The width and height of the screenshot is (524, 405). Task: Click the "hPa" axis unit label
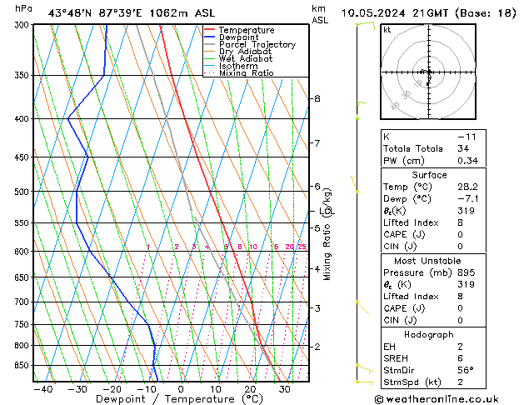(23, 8)
